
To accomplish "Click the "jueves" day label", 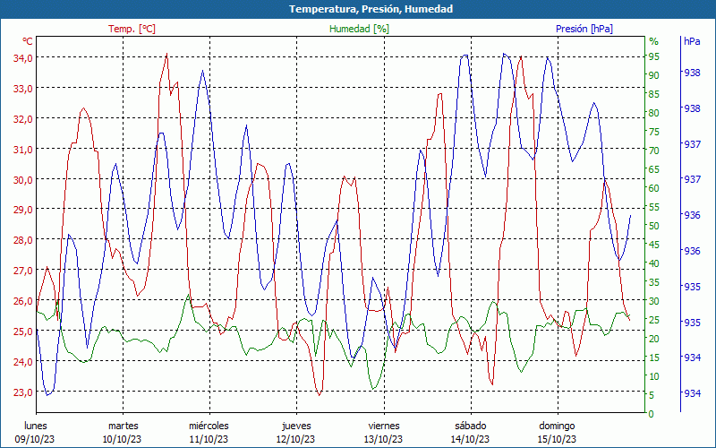I will (296, 426).
